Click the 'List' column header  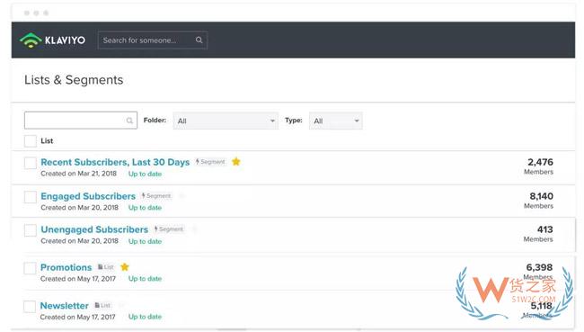point(47,141)
